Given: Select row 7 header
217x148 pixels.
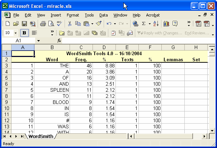Looking at the screenshot, I should (6, 90).
